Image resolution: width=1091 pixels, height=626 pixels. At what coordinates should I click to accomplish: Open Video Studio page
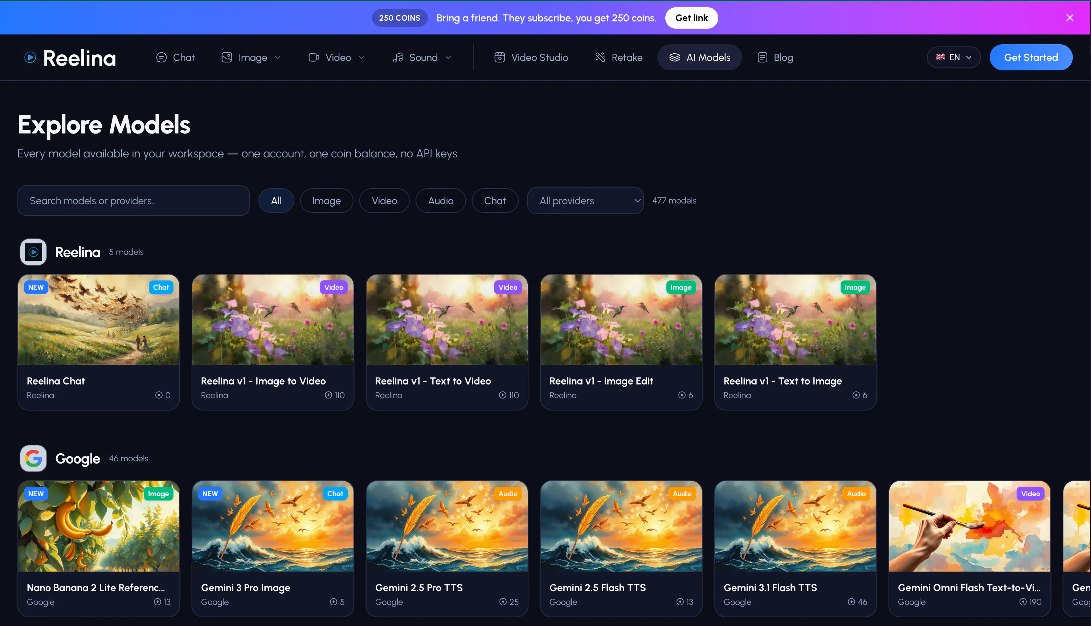[531, 57]
